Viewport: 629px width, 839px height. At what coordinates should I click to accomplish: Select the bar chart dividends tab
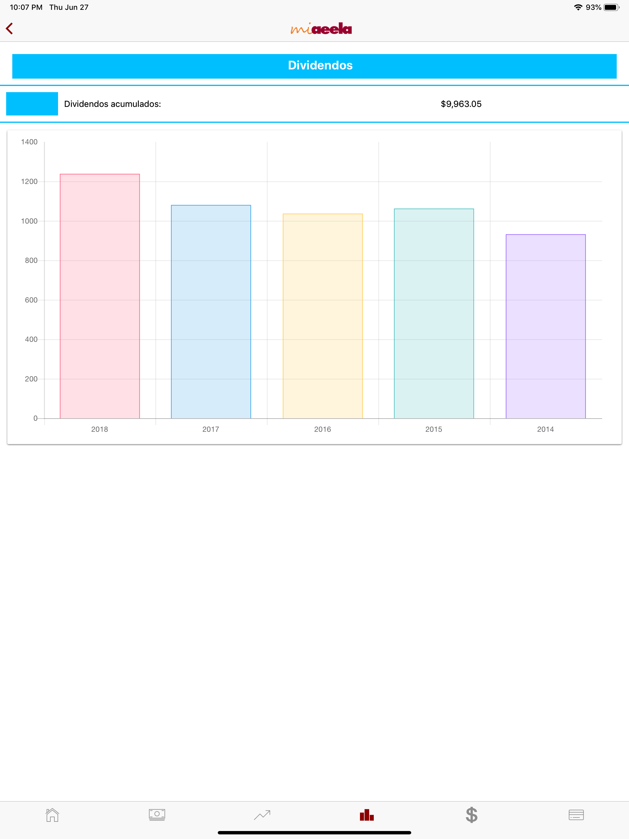click(x=367, y=815)
